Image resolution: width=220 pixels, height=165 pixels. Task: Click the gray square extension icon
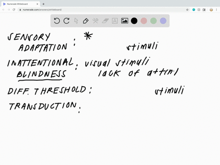point(199,10)
